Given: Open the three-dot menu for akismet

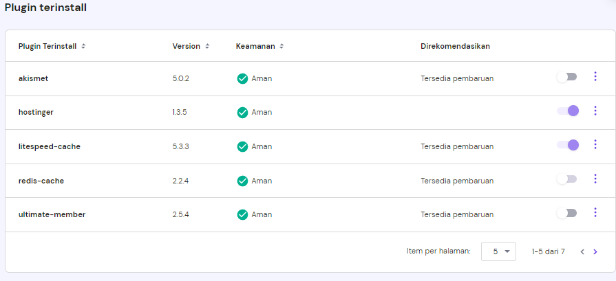Looking at the screenshot, I should point(595,77).
